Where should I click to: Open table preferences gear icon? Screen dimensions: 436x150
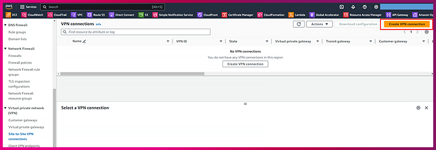pos(427,32)
